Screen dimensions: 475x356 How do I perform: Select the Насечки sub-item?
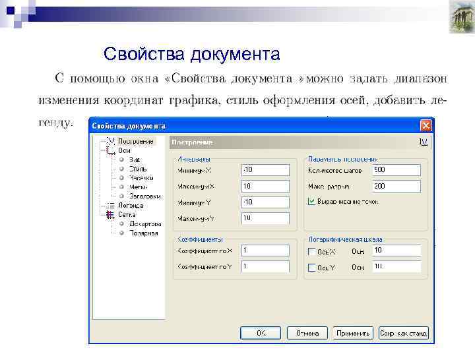click(141, 178)
